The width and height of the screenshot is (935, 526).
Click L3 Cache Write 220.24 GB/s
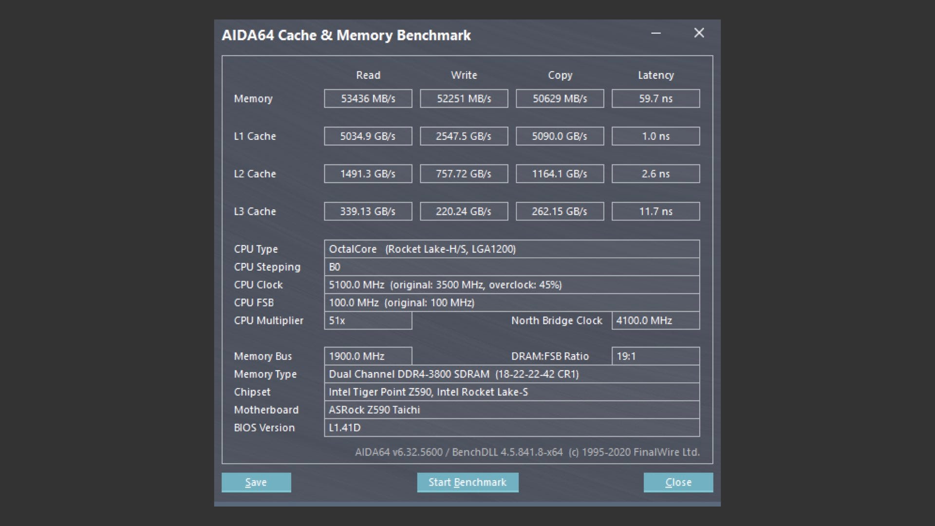tap(464, 211)
